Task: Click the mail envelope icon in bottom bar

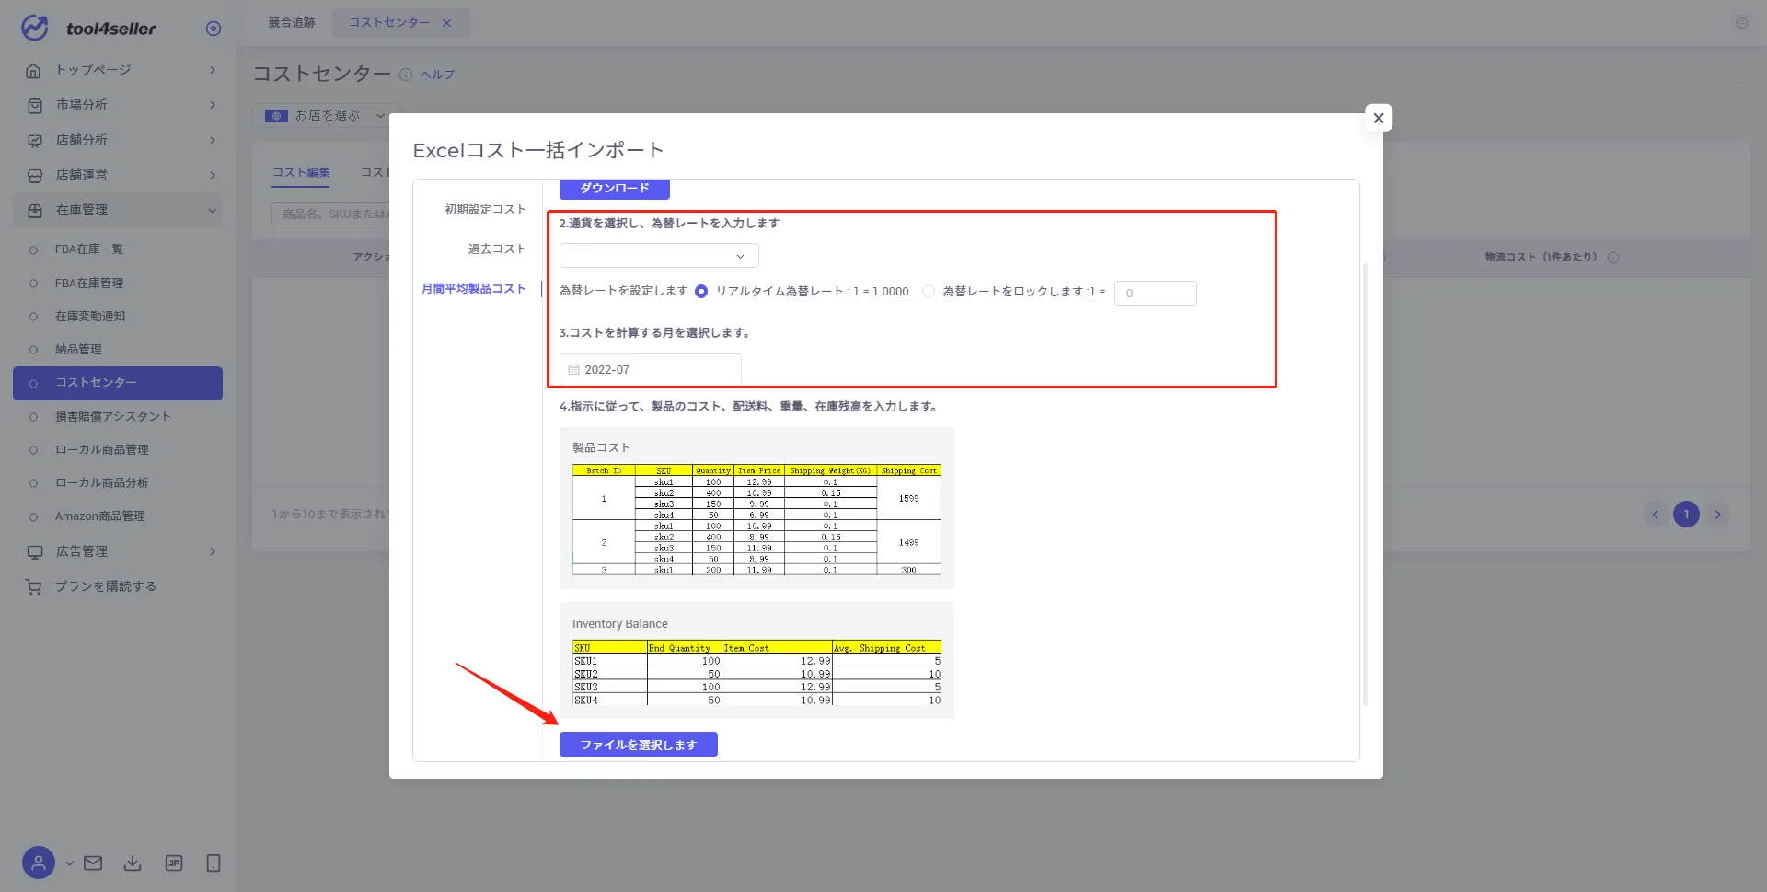Action: point(93,863)
